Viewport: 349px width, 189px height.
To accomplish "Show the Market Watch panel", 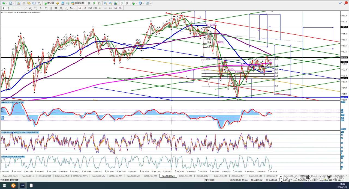I will 19,3.
